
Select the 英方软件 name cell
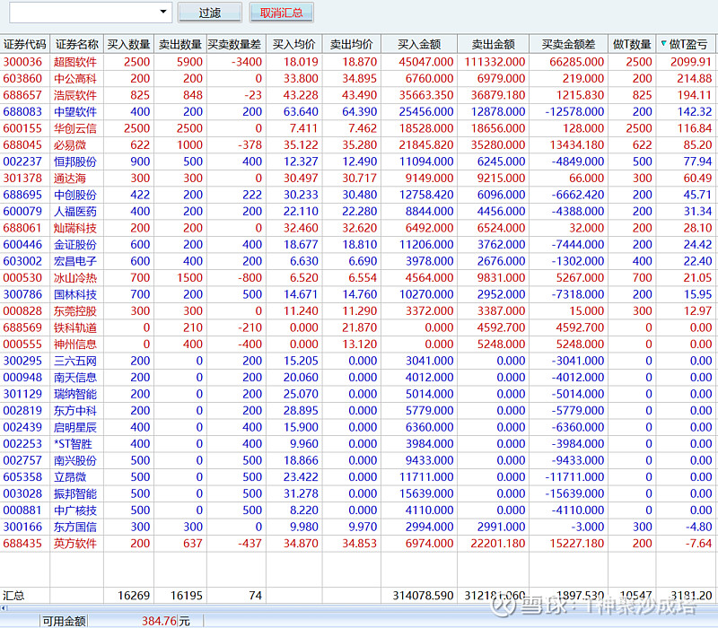pyautogui.click(x=75, y=544)
